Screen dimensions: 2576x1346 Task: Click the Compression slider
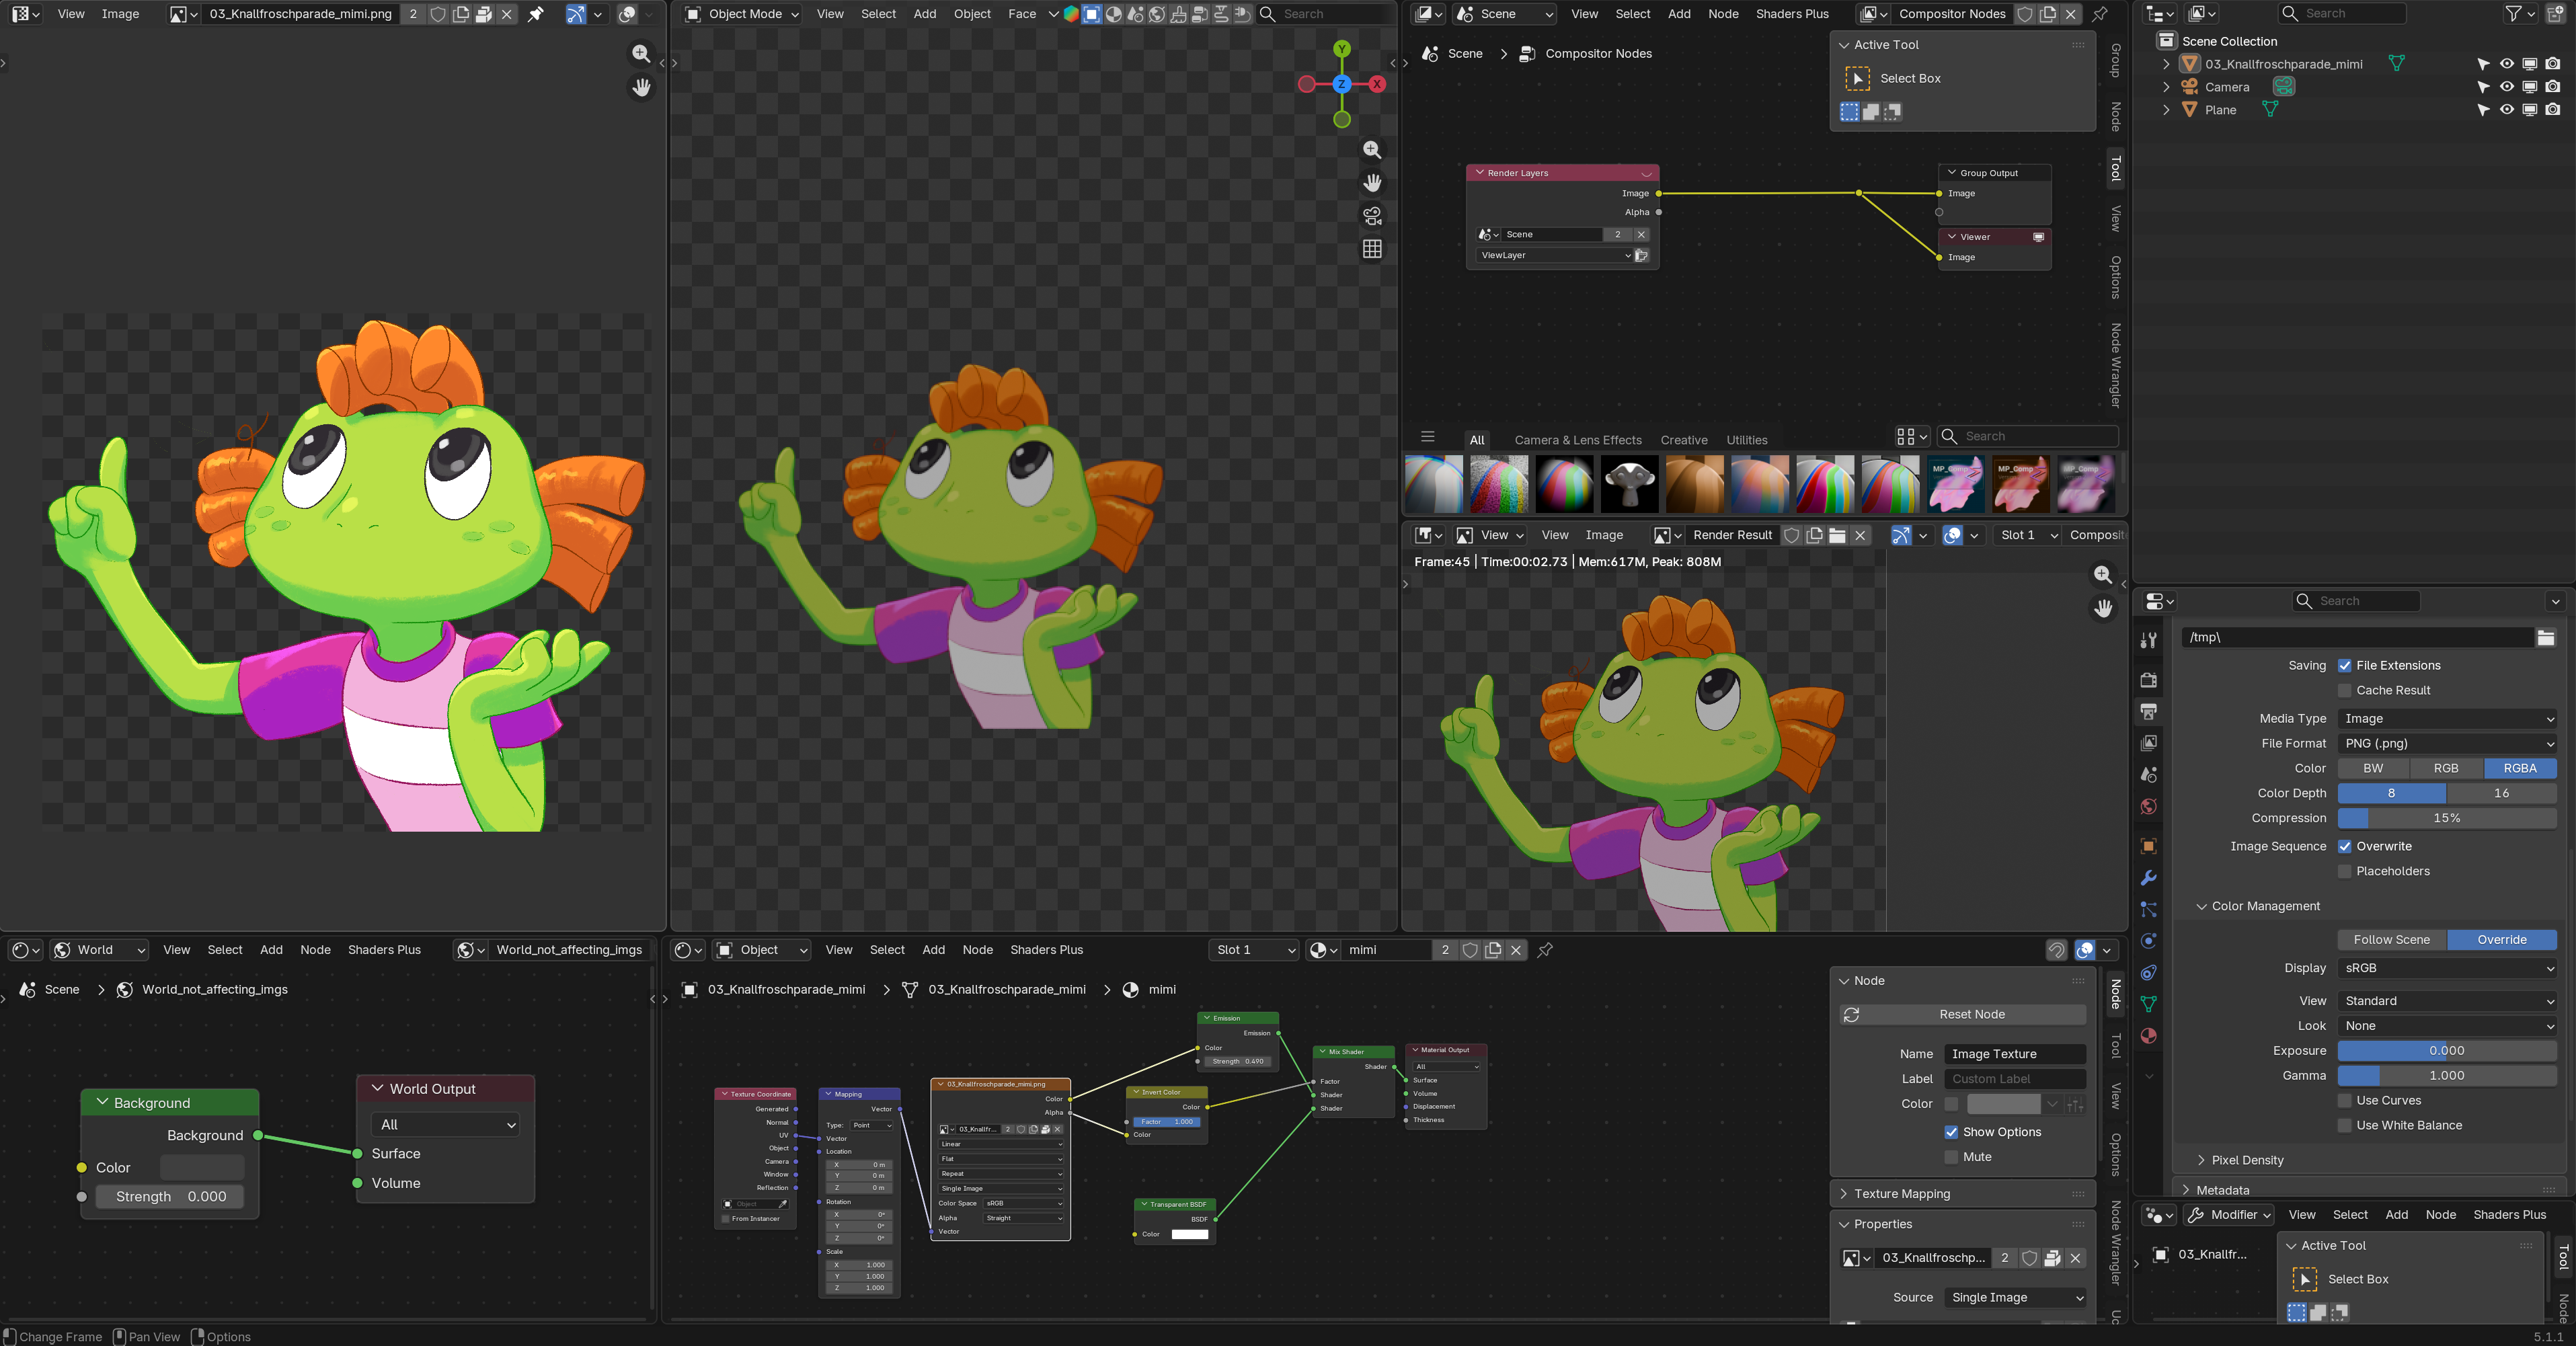tap(2447, 818)
